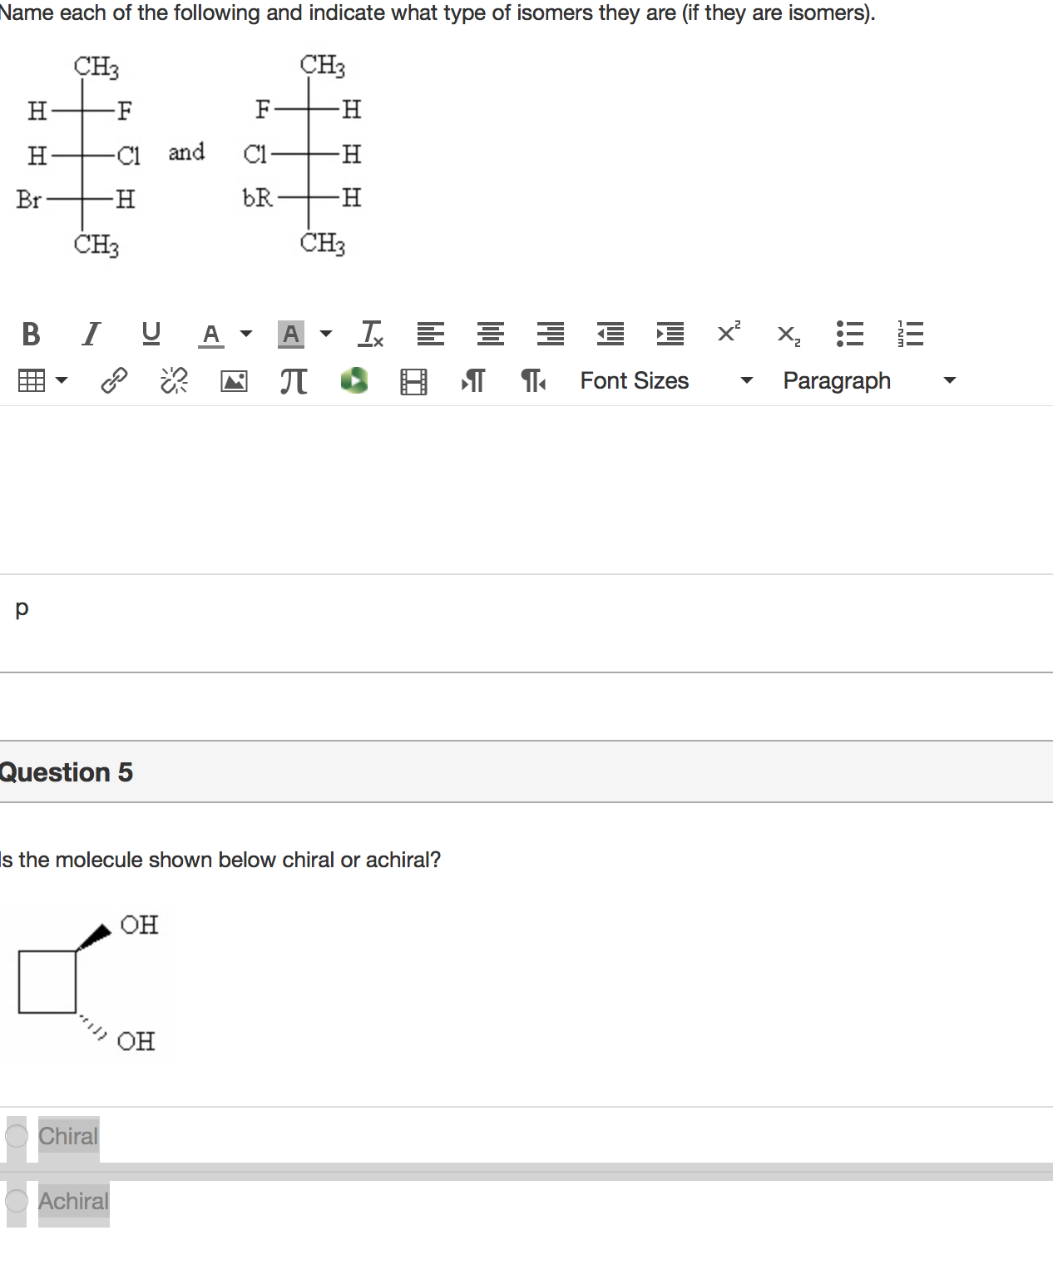The image size is (1053, 1265).
Task: Toggle bold formatting
Action: [x=31, y=334]
